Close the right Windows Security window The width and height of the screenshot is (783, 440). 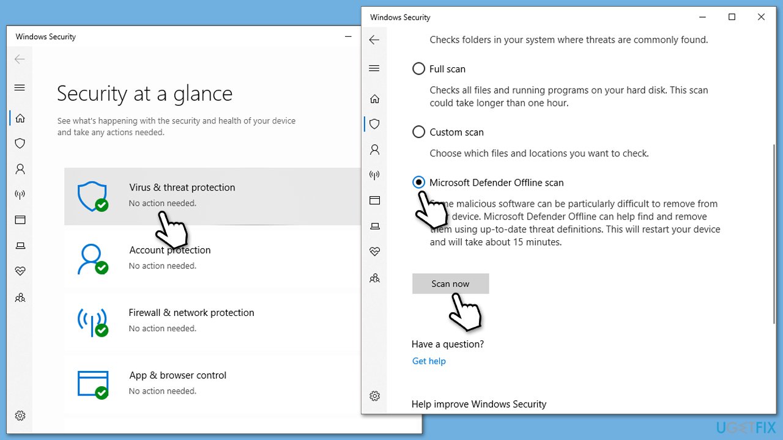tap(761, 17)
